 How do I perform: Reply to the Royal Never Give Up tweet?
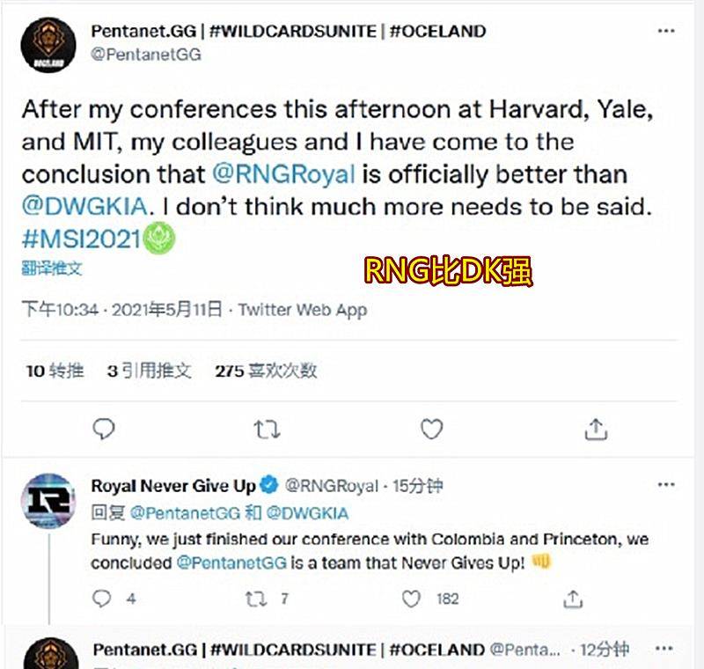coord(103,599)
